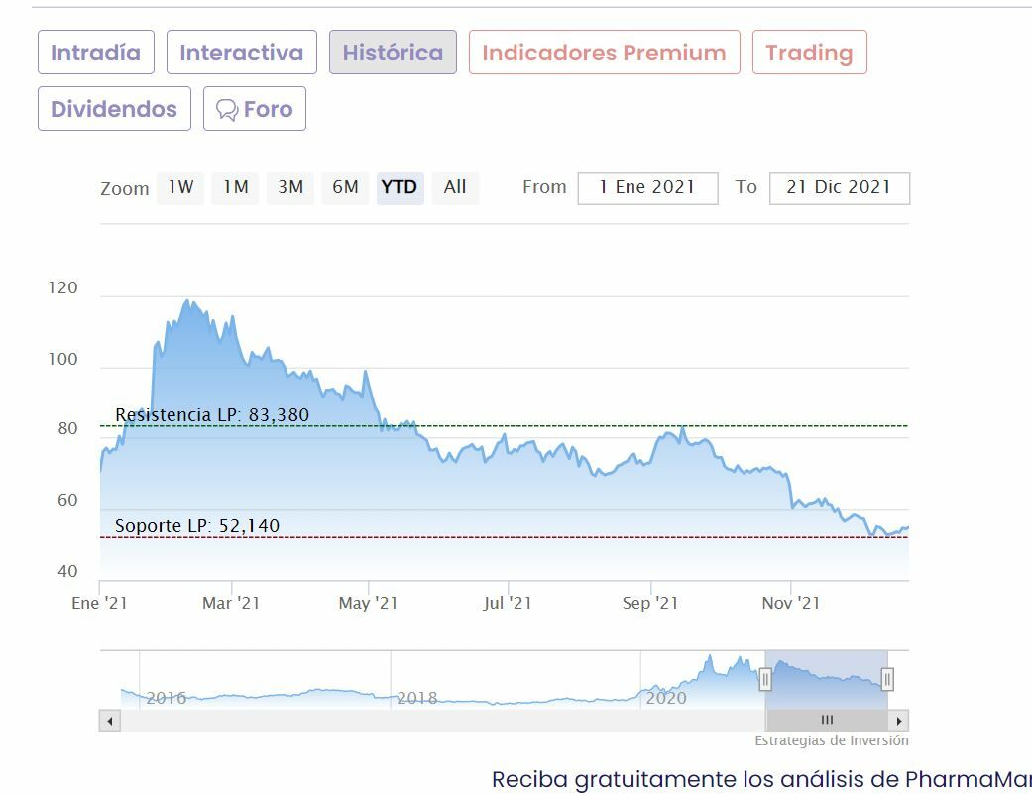Show All historical data range
Viewport: 1032px width, 795px height.
click(455, 187)
